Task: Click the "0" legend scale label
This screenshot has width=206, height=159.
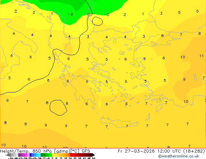Action: tap(52, 158)
